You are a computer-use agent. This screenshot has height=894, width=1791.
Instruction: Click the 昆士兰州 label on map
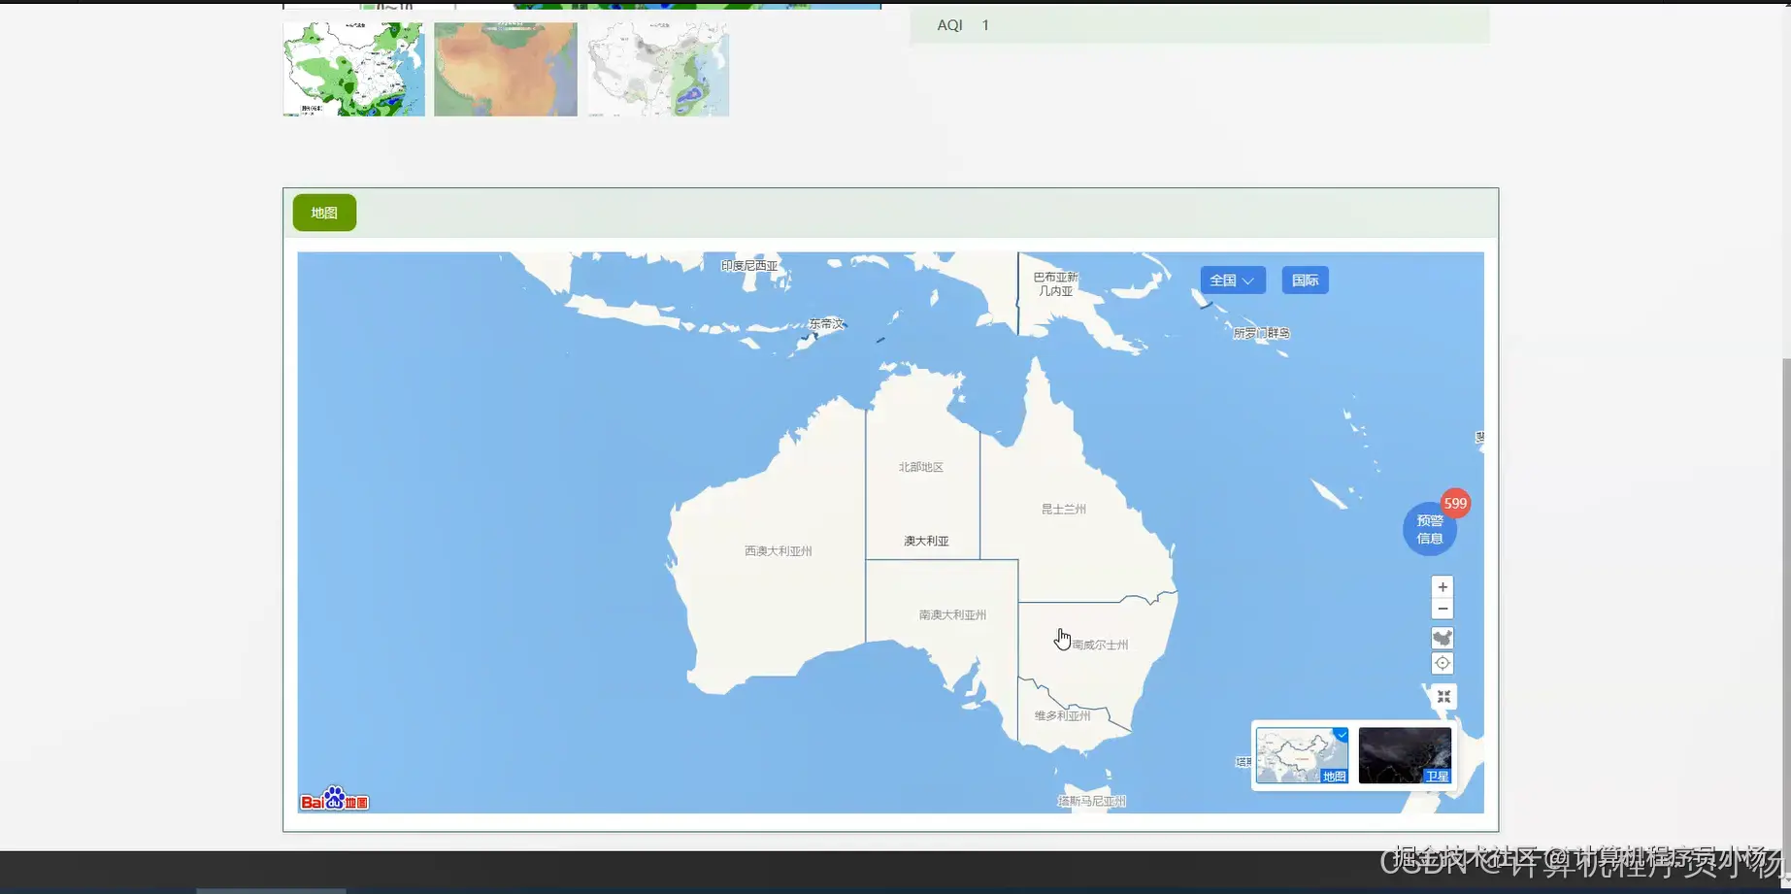click(1064, 509)
